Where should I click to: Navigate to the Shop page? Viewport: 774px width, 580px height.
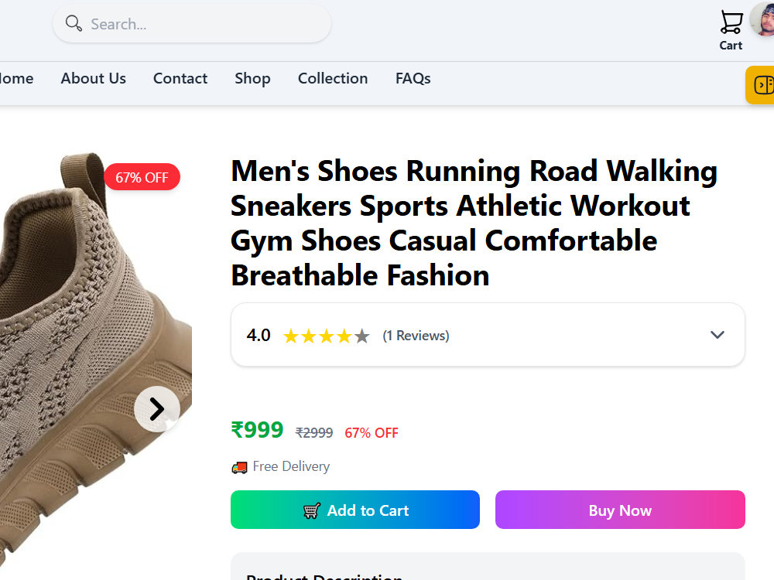pos(252,78)
